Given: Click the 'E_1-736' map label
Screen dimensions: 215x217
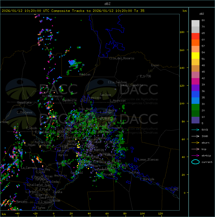Looking at the screenshot, I should click(x=145, y=76).
